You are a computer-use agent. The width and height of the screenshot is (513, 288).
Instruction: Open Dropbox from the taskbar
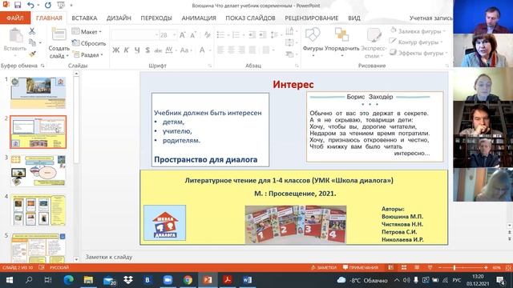click(128, 280)
